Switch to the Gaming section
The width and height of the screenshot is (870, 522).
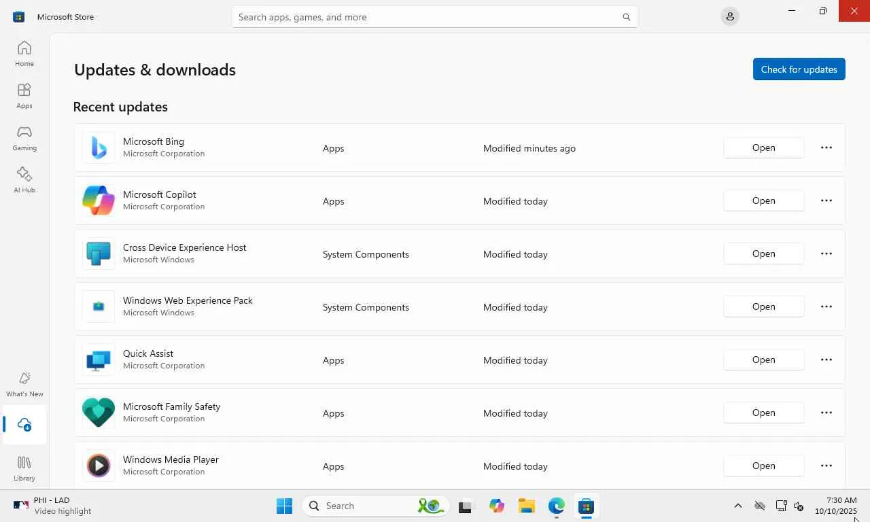click(24, 138)
